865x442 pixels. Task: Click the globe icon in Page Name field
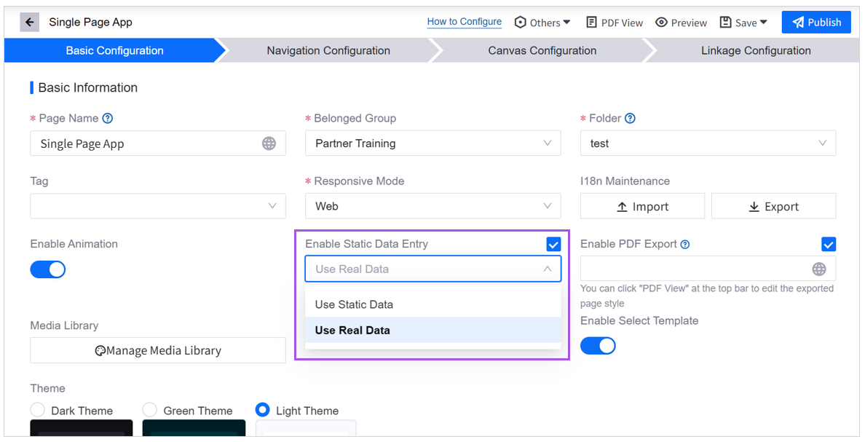269,143
